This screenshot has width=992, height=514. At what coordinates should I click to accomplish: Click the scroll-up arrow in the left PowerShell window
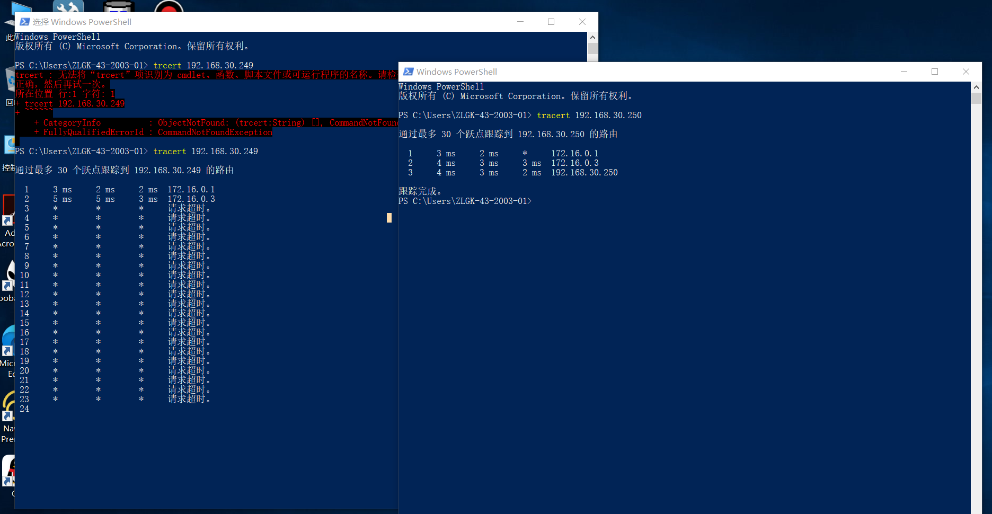click(x=592, y=37)
